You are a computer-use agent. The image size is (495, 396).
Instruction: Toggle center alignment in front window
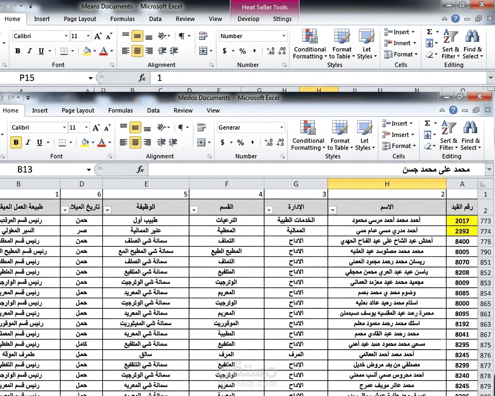coord(135,142)
